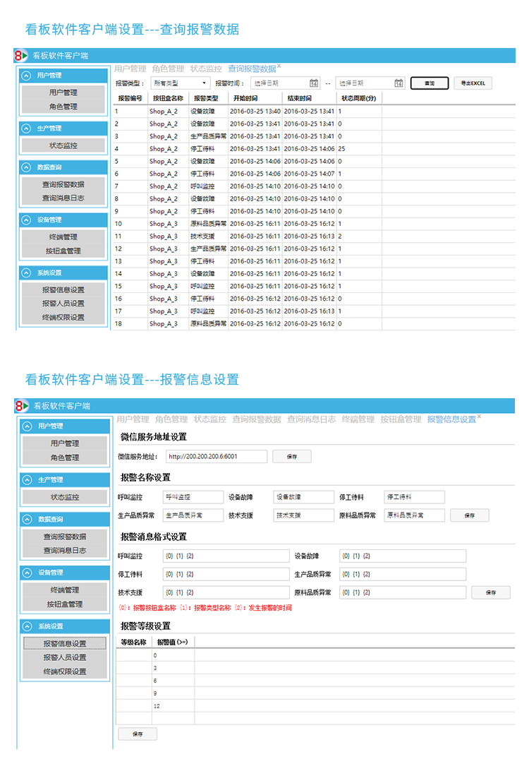Open the start date calendar picker icon
529x771 pixels.
315,83
